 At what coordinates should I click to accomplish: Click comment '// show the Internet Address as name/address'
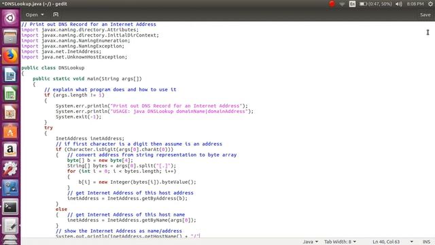[119, 231]
